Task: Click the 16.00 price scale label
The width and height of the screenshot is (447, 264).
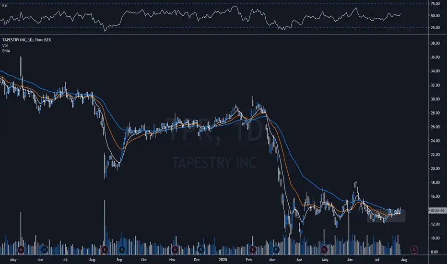Action: click(x=435, y=196)
